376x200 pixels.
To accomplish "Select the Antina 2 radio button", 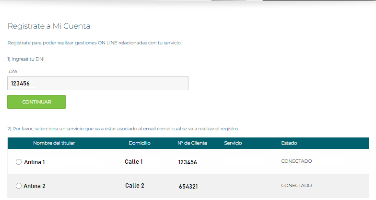I will pyautogui.click(x=19, y=186).
